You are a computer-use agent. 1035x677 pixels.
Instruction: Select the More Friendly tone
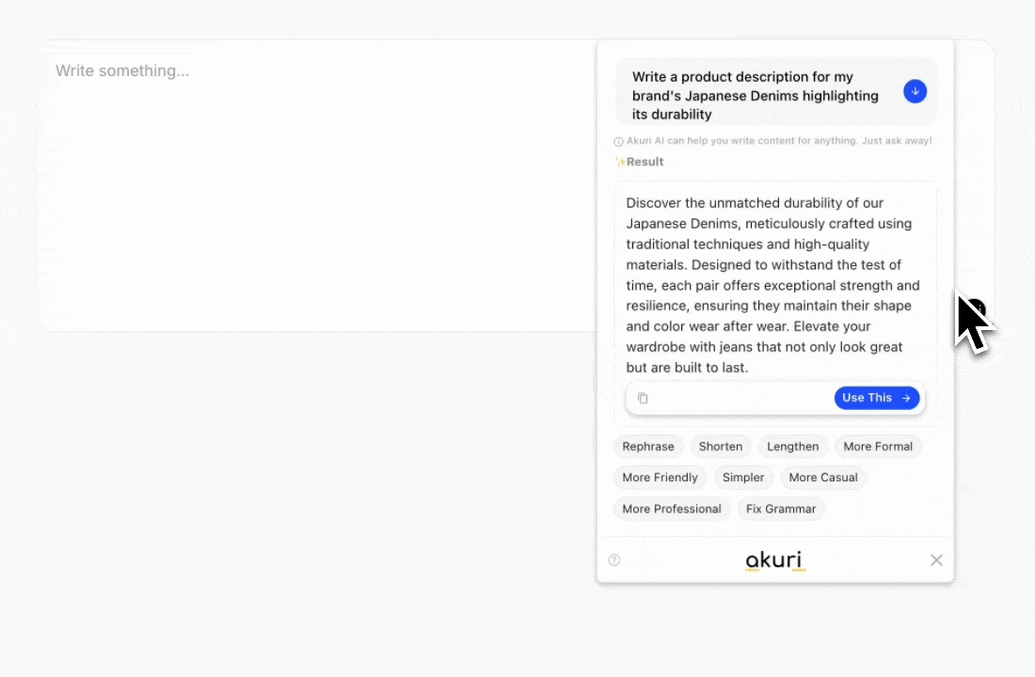(x=660, y=478)
